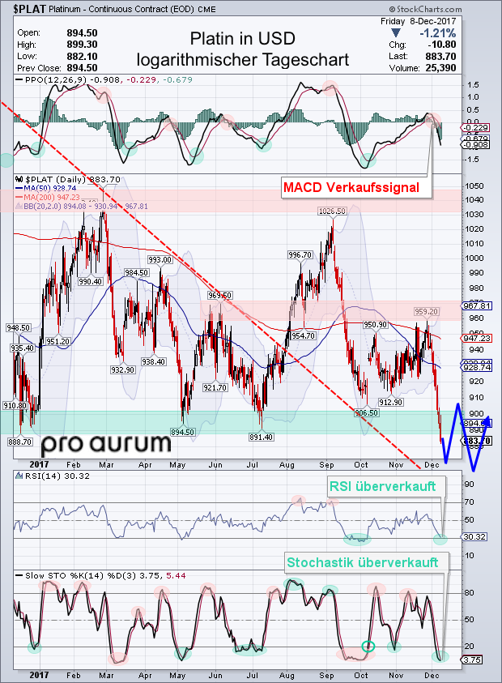The height and width of the screenshot is (683, 502).
Task: Click the blue projected zigzag arrow
Action: 470,438
